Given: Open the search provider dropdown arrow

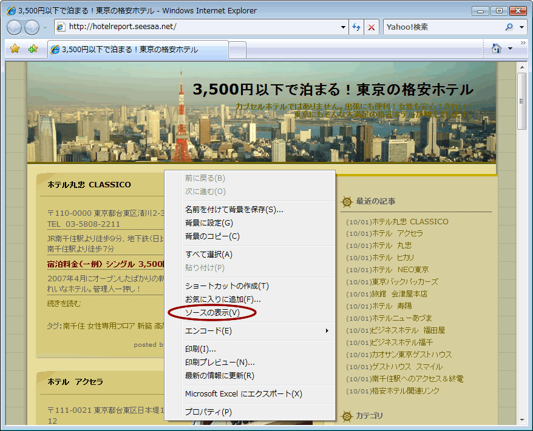Looking at the screenshot, I should point(522,27).
